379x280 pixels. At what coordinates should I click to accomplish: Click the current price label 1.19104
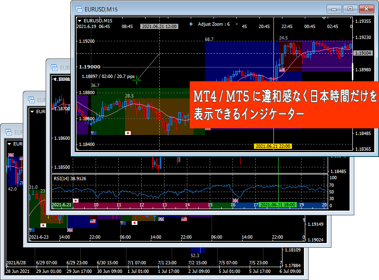pos(363,53)
